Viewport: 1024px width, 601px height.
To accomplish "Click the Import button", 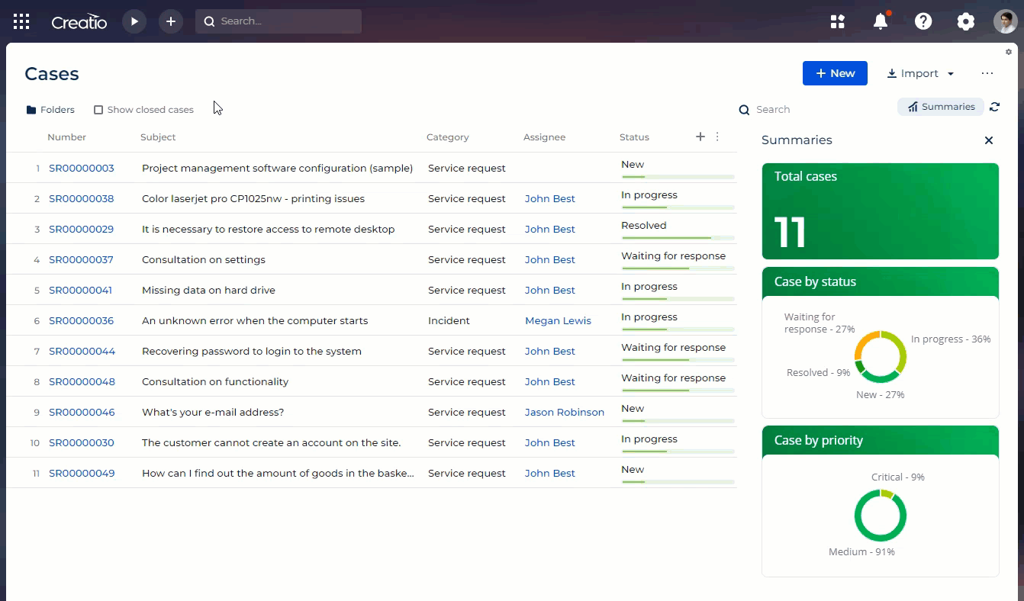I will coord(913,73).
